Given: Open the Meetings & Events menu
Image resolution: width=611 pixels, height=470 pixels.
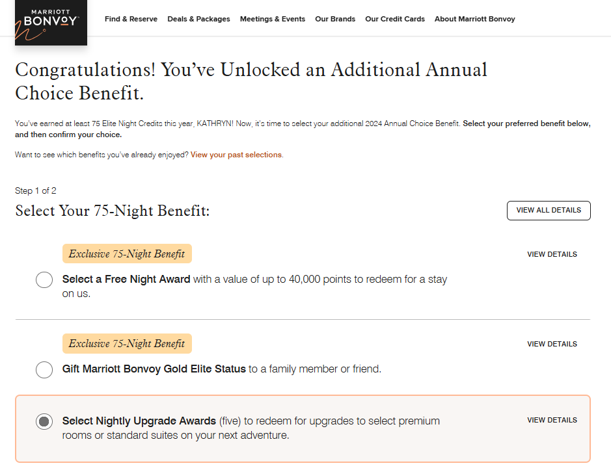Looking at the screenshot, I should [272, 19].
